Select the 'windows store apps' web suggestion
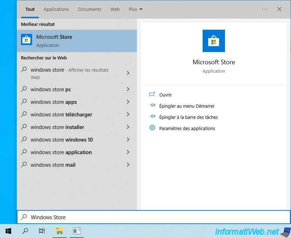Image resolution: width=291 pixels, height=238 pixels. [77, 102]
